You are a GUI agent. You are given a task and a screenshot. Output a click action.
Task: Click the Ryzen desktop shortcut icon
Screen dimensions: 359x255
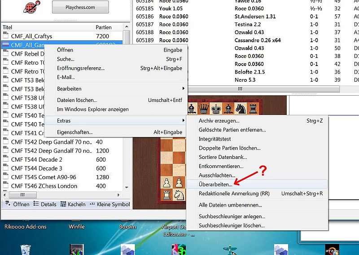click(332, 250)
